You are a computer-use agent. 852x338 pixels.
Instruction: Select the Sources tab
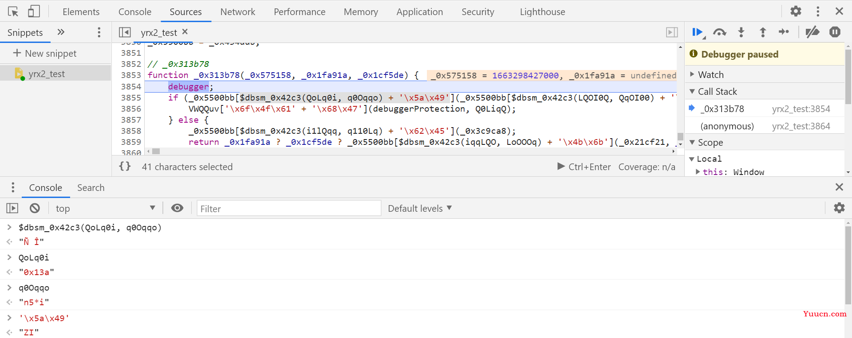coord(185,12)
